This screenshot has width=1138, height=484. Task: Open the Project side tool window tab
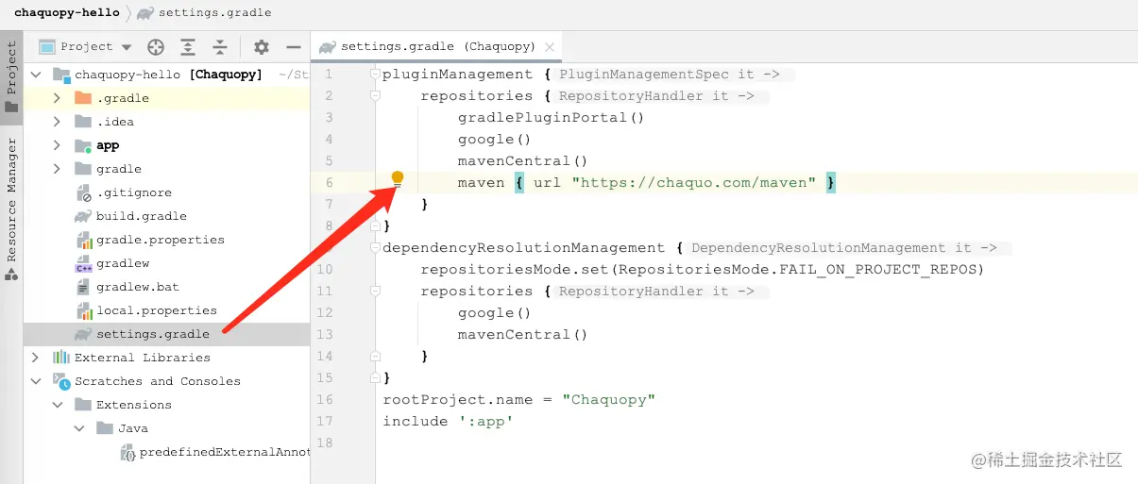(11, 76)
